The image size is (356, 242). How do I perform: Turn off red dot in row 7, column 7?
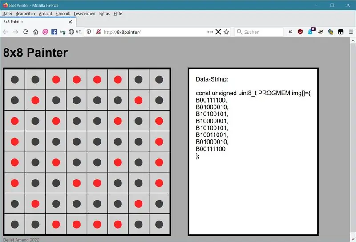point(138,204)
